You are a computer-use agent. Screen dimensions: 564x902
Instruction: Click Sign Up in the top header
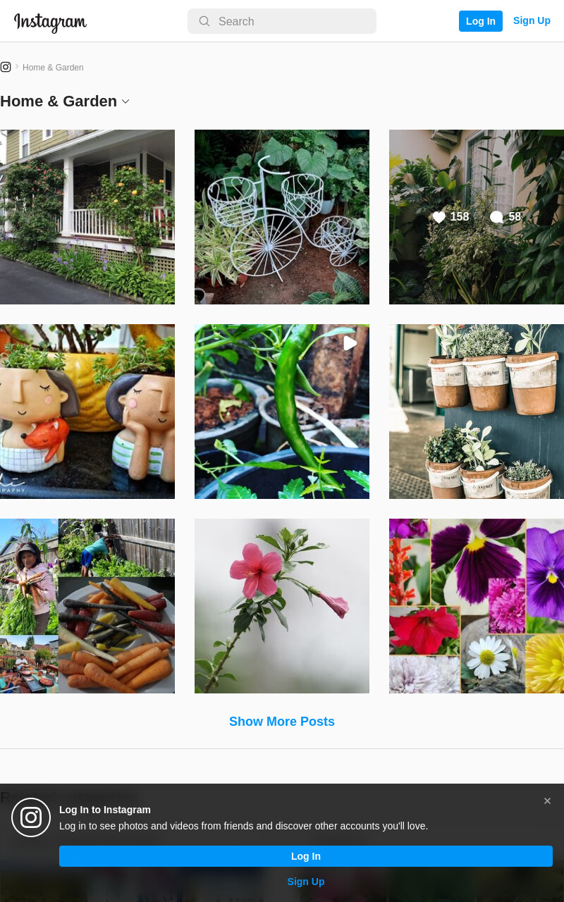tap(532, 20)
